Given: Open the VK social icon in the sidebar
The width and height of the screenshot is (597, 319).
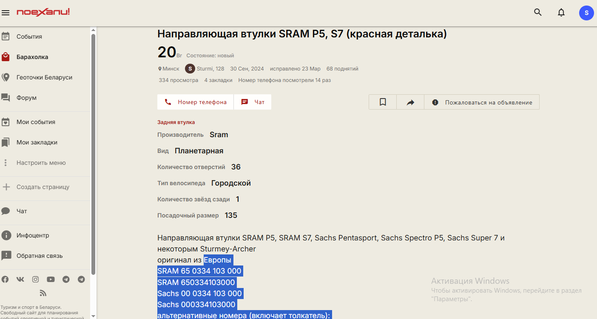Looking at the screenshot, I should (x=20, y=279).
